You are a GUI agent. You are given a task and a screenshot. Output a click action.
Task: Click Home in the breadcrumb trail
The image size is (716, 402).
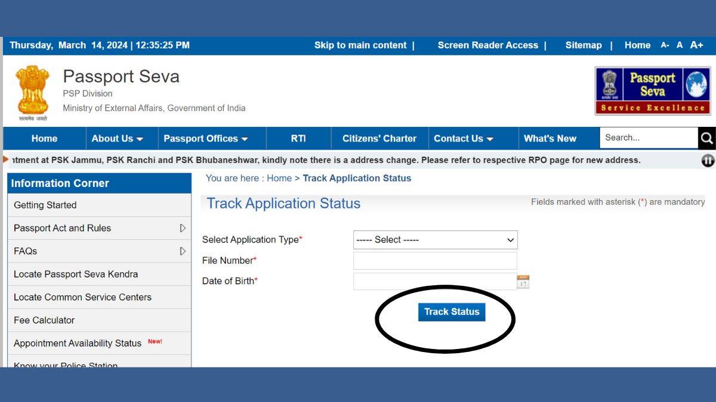(279, 178)
